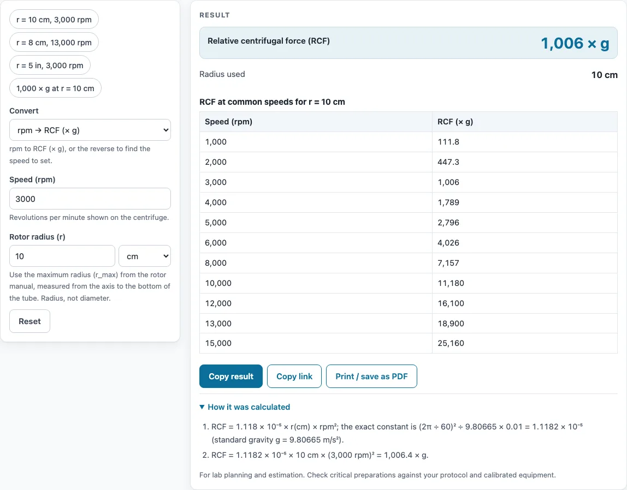This screenshot has height=490, width=627.
Task: Click the Speed (rpm) input field
Action: coord(90,199)
